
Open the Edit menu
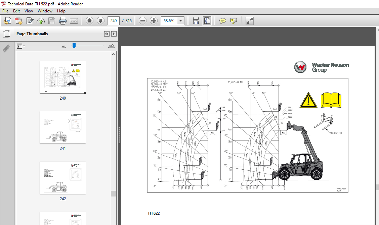pyautogui.click(x=16, y=11)
